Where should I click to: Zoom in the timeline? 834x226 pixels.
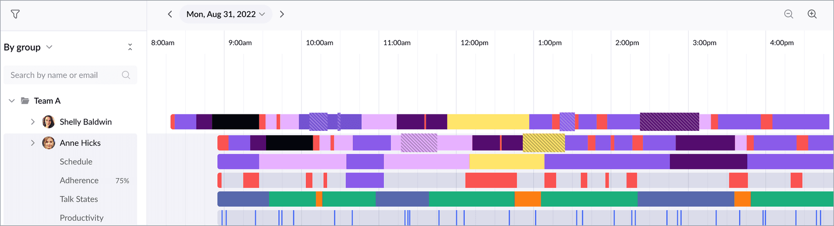812,14
